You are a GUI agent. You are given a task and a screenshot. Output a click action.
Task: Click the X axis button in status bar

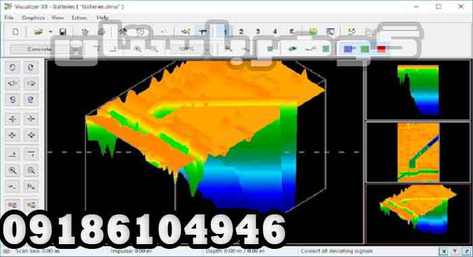tap(444, 251)
